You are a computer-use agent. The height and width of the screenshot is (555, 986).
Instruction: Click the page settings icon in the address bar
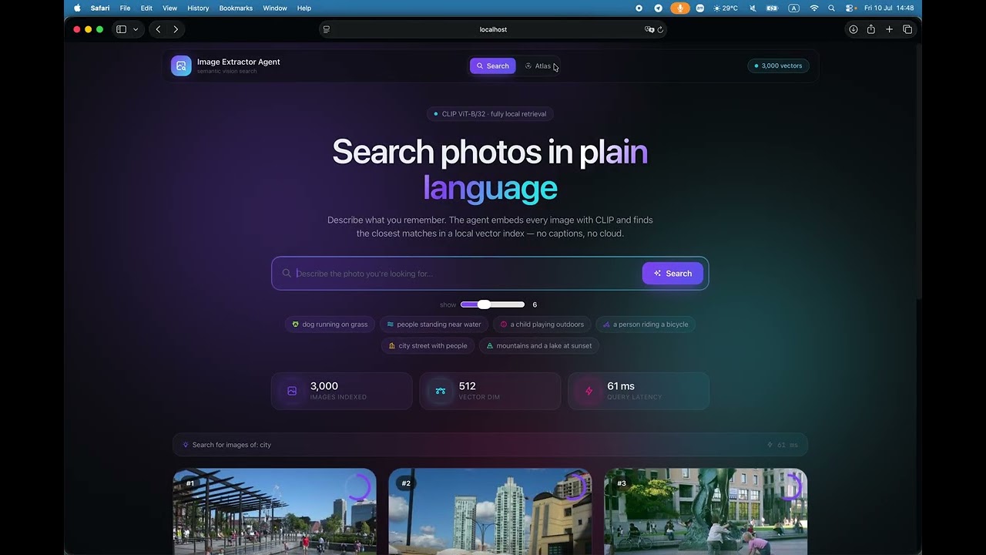click(x=327, y=29)
